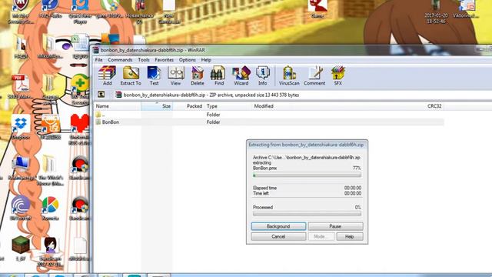Click the McAfee Security desktop icon
492x277 pixels.
(x=21, y=12)
